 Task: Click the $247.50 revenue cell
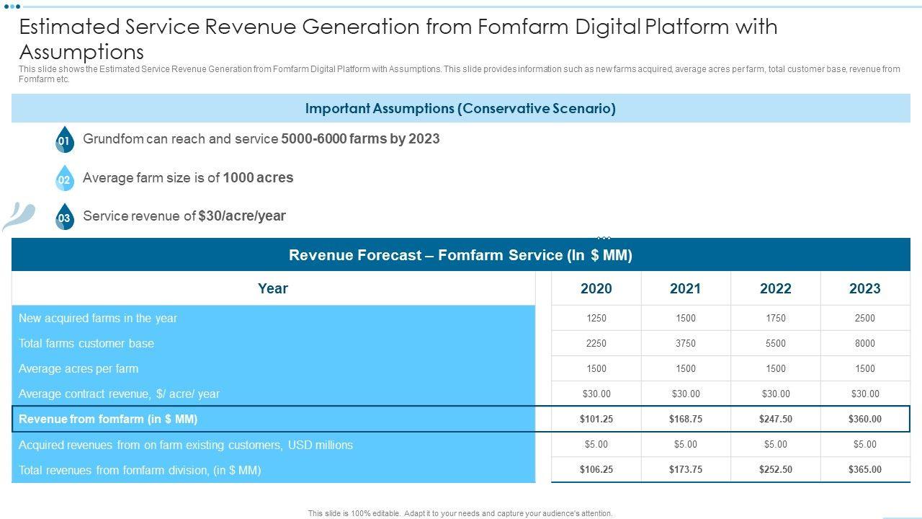776,419
